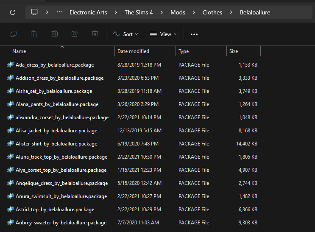Navigate to The Sims 4 breadcrumb
315x232 pixels.
(139, 12)
